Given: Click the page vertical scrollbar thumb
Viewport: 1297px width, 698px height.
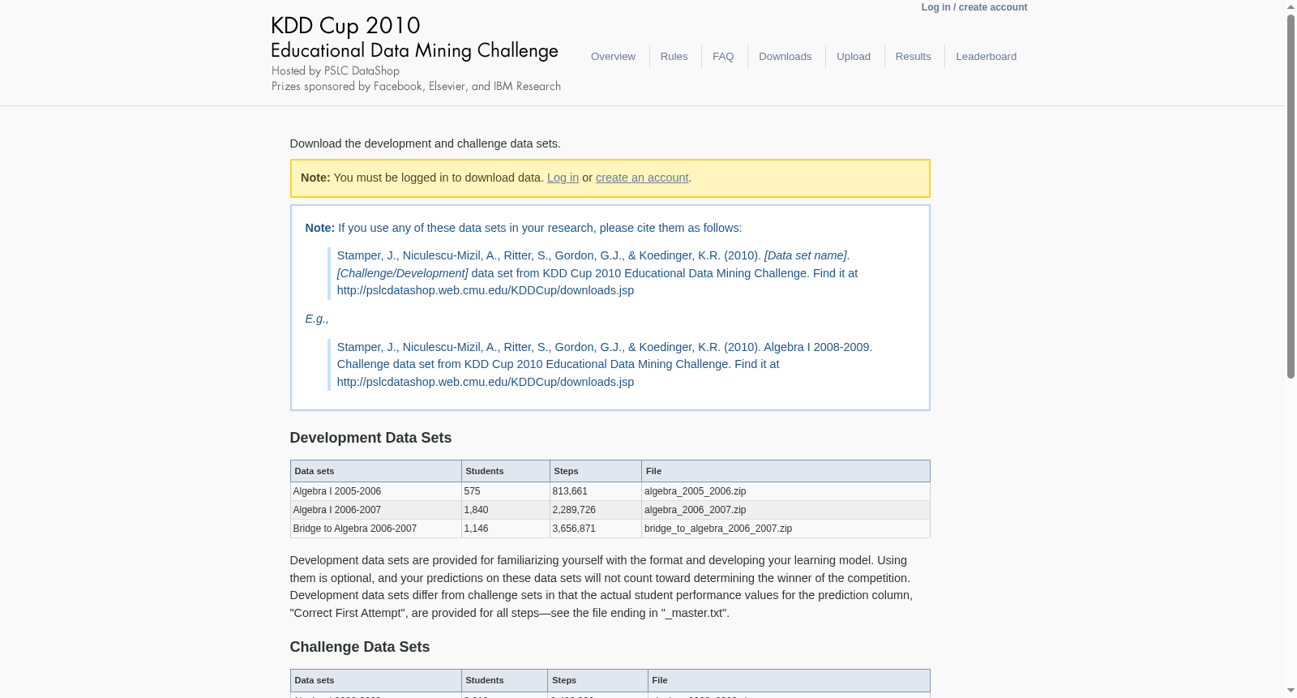Looking at the screenshot, I should point(1291,196).
